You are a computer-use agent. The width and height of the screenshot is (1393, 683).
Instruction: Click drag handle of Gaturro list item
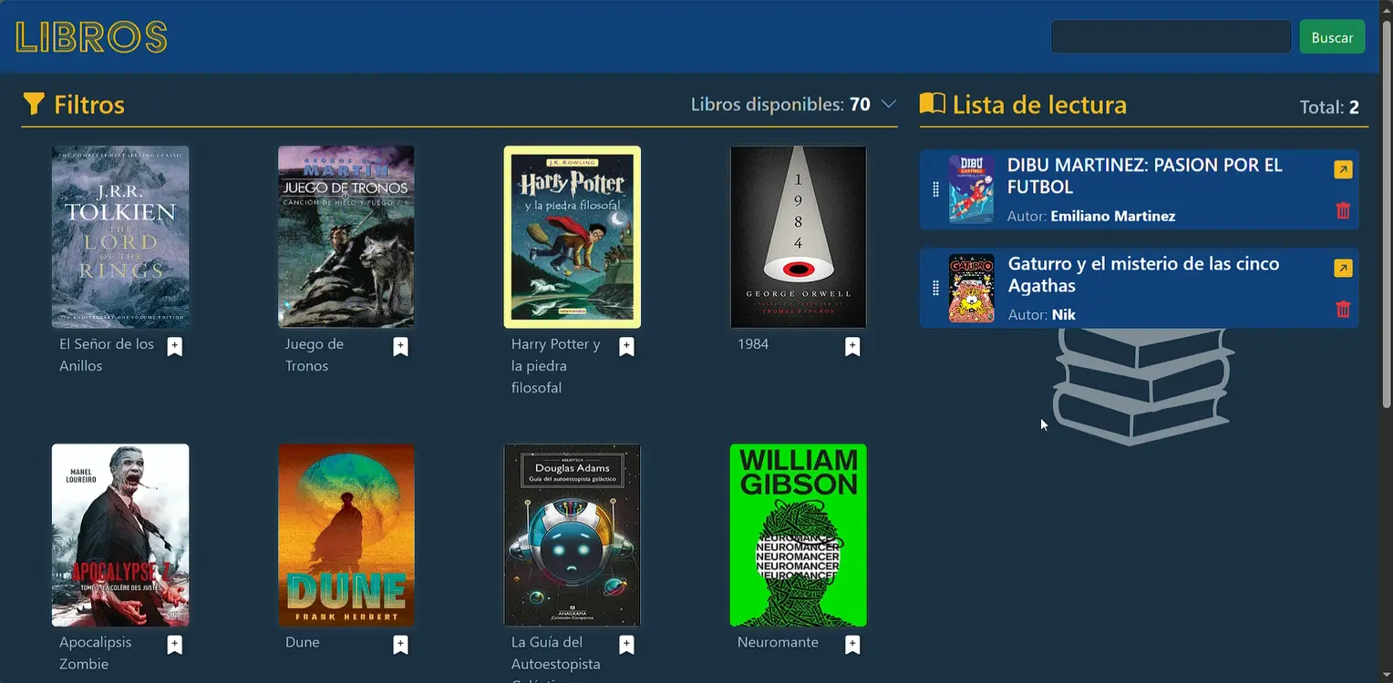935,289
